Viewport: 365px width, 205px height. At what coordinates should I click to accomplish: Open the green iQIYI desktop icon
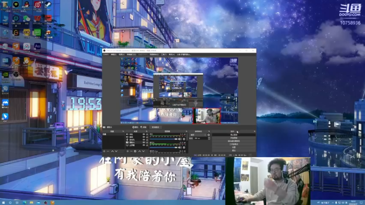37,33
